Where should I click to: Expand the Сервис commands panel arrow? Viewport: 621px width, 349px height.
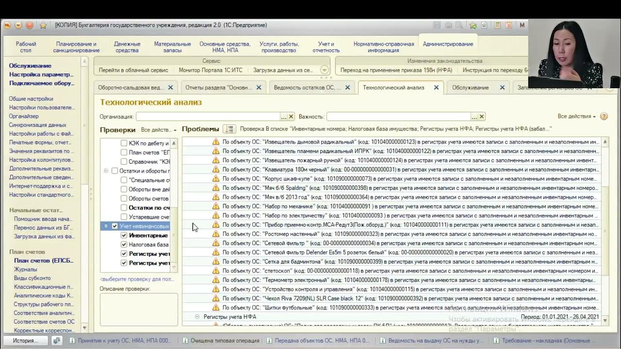(x=325, y=70)
